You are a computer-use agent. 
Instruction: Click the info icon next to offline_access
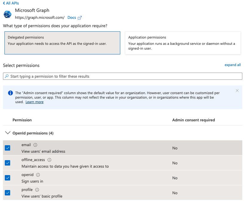click(49, 160)
